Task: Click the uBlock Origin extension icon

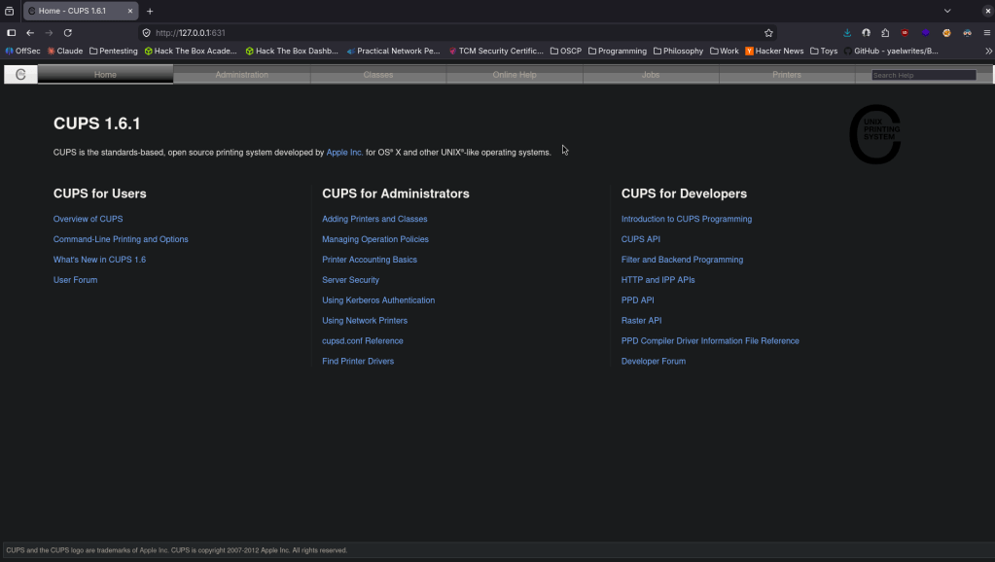Action: point(905,33)
